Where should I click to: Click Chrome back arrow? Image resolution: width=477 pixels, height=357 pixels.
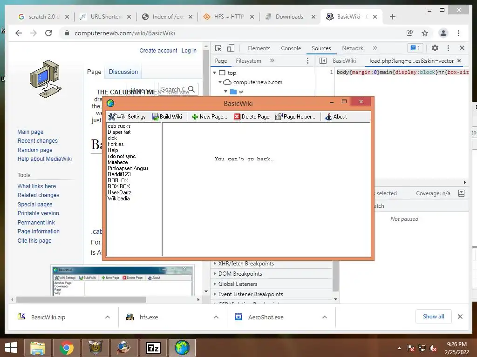pyautogui.click(x=19, y=33)
